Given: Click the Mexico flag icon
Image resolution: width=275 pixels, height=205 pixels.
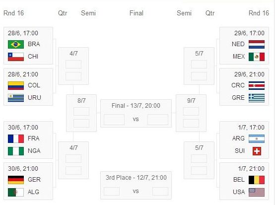Looking at the screenshot, I should pos(257,57).
